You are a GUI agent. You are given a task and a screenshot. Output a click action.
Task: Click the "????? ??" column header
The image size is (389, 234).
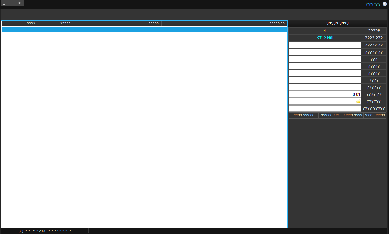pos(225,24)
